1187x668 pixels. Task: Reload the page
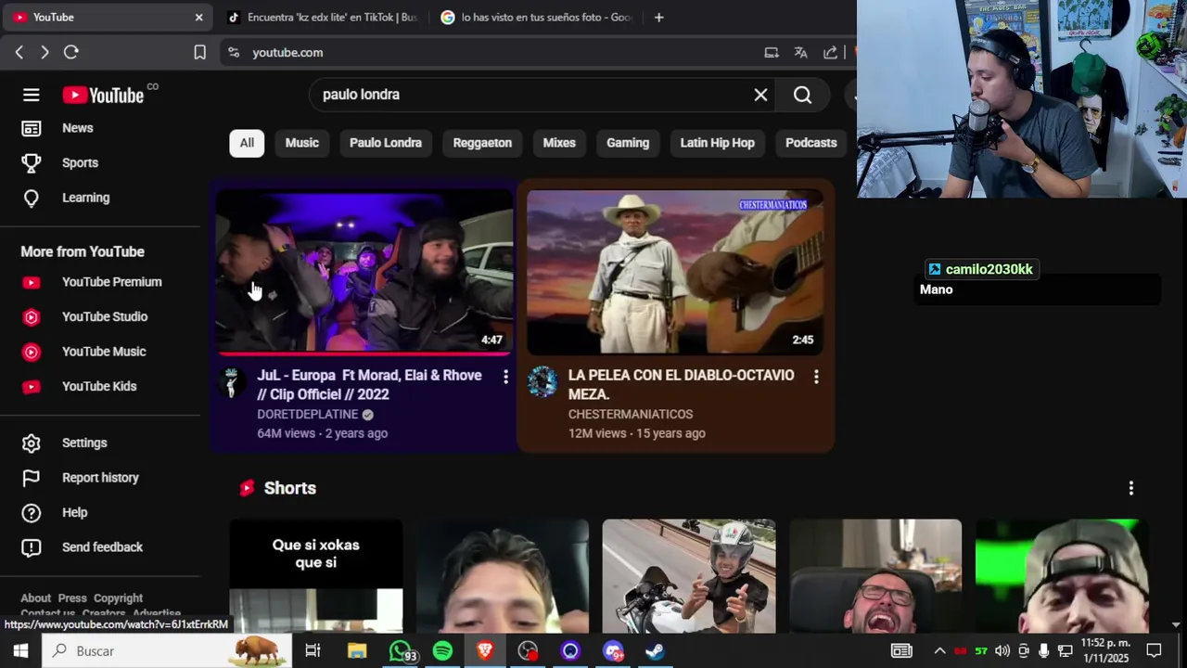click(70, 53)
